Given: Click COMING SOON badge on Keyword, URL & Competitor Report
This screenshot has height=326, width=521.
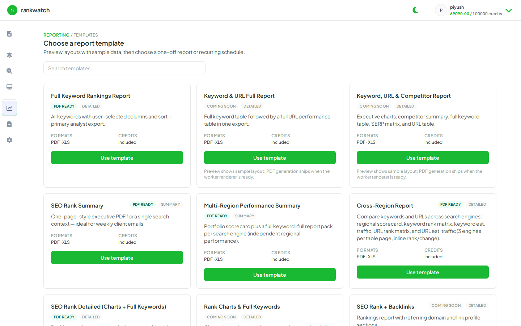Looking at the screenshot, I should tap(374, 106).
